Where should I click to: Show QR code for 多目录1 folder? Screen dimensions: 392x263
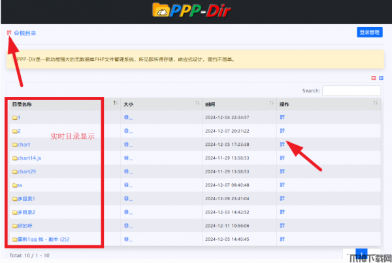282,198
